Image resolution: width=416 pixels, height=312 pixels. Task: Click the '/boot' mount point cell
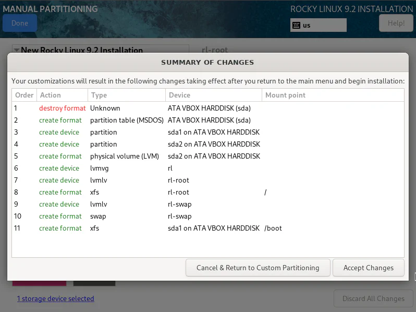[x=273, y=228]
